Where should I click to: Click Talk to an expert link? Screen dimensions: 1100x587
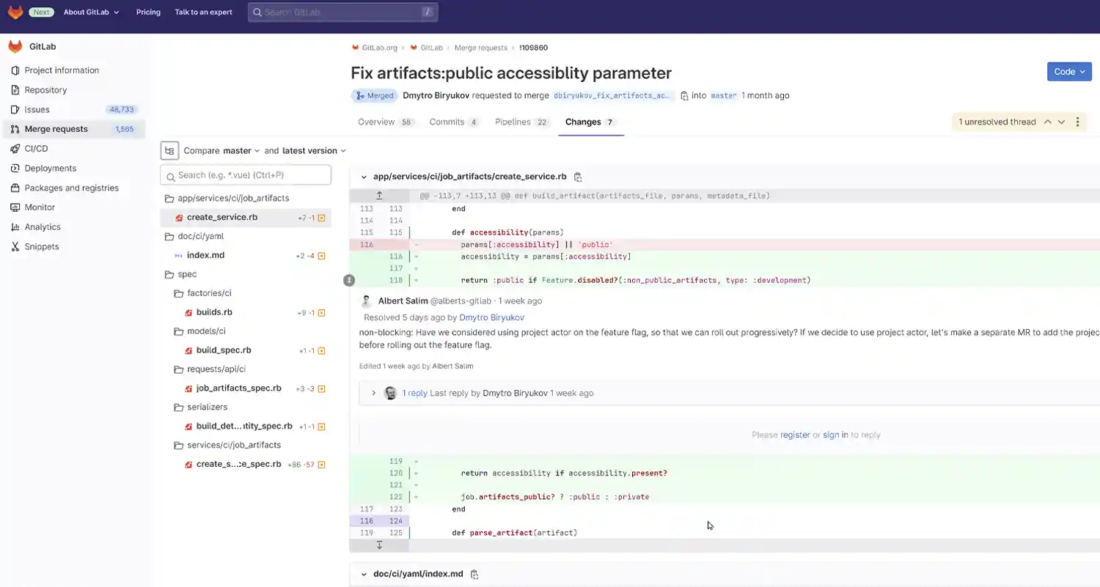[203, 12]
